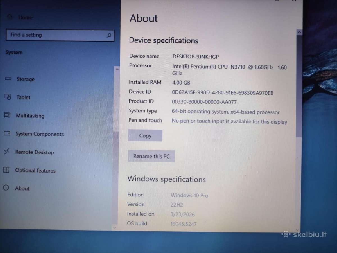Click the processor value Intel(R) Pentium(R) N3710
Screen dimensions: 337x253
pos(229,70)
